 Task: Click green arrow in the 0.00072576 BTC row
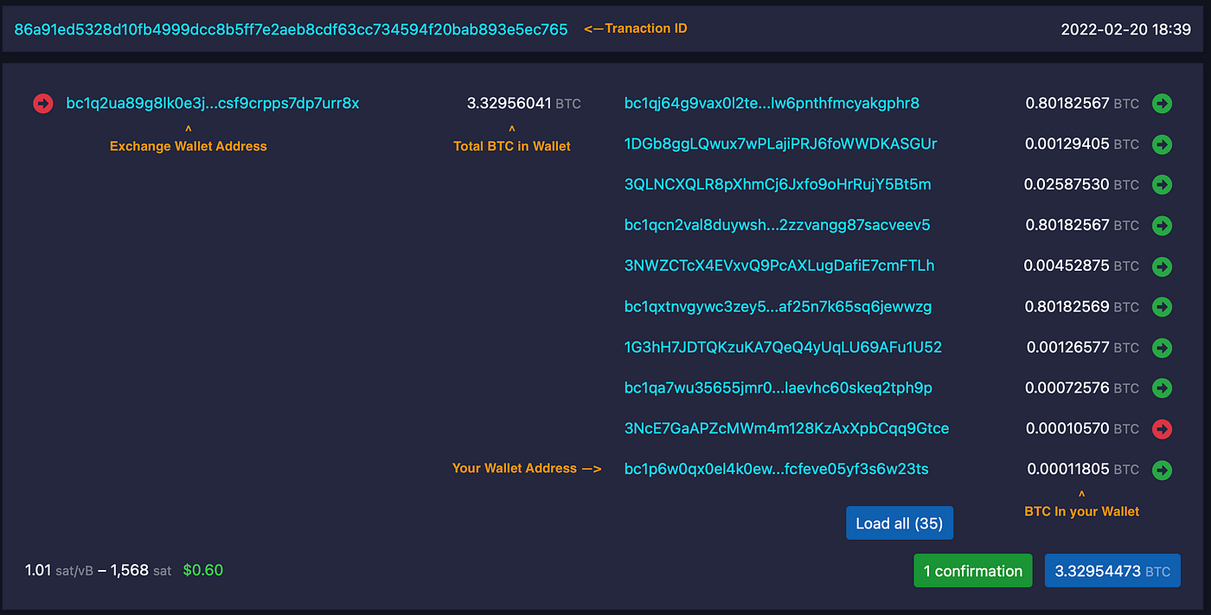(1162, 388)
